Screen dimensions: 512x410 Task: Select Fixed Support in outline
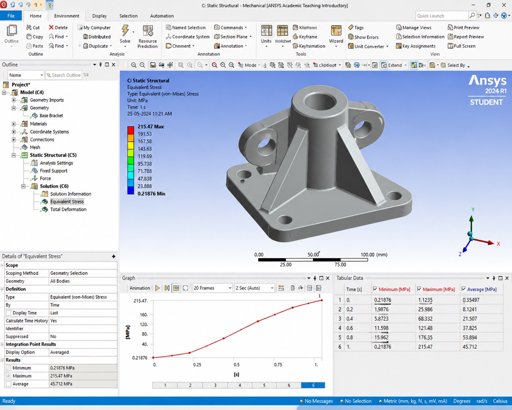54,171
